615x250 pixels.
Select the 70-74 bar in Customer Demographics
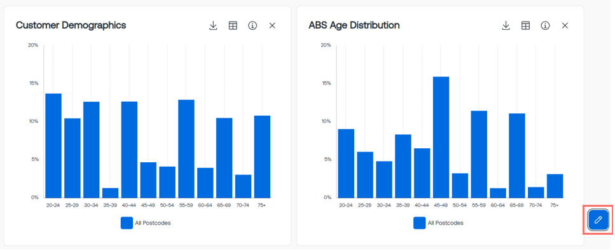pyautogui.click(x=243, y=186)
